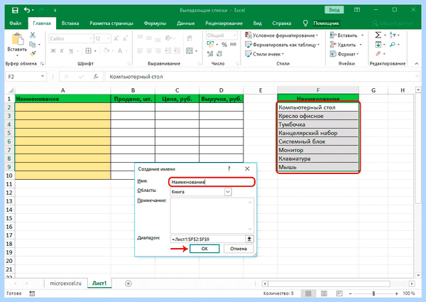Click the AutoSum sigma icon
This screenshot has height=302, width=426.
coord(378,35)
